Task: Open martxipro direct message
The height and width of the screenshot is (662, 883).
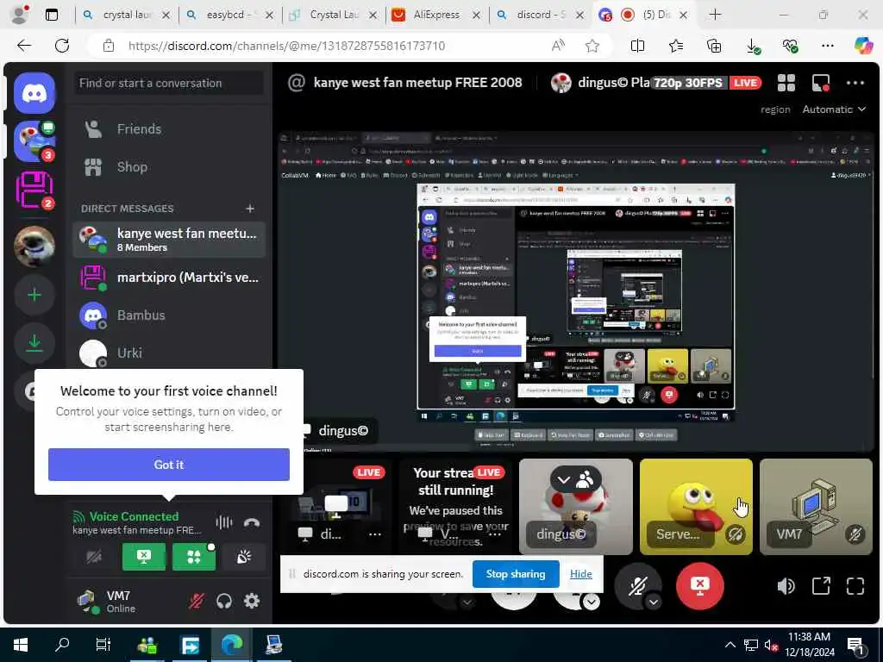Action: coord(169,278)
